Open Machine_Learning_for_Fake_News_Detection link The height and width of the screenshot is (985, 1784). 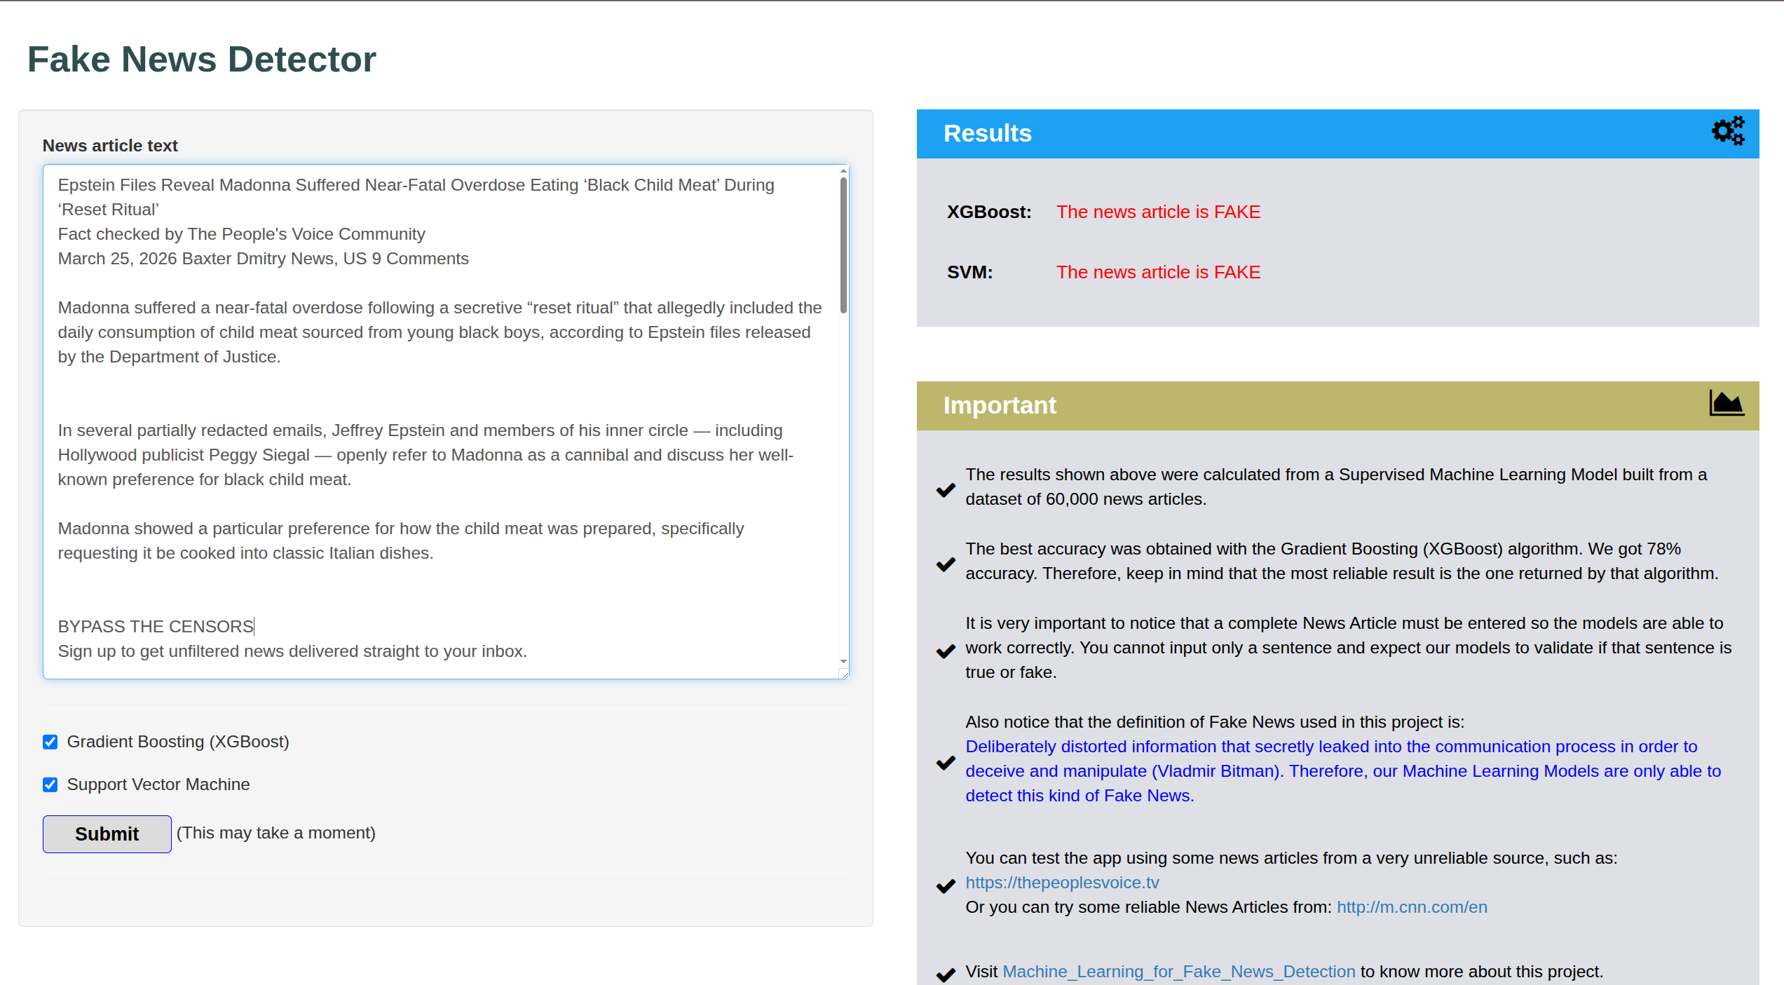tap(1178, 972)
